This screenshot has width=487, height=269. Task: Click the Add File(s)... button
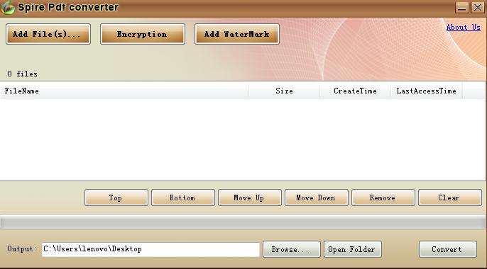[48, 34]
